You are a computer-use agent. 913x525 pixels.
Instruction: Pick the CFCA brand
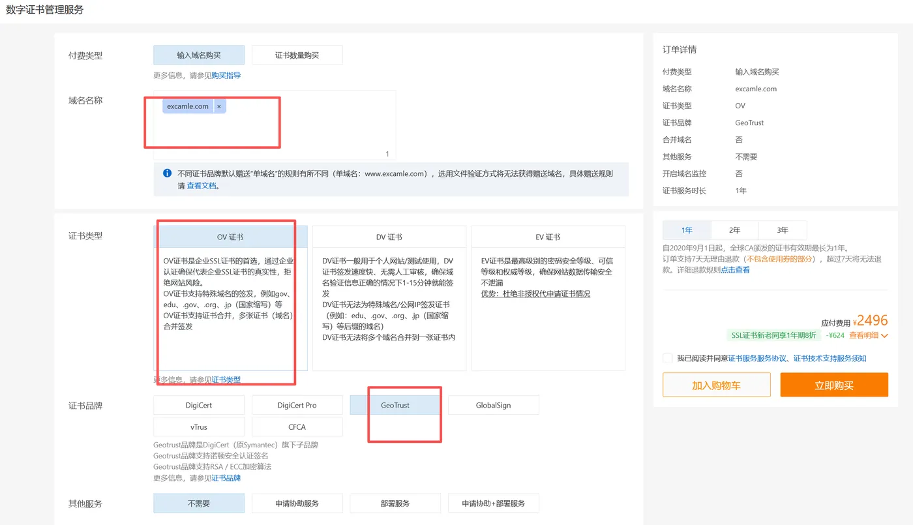297,427
